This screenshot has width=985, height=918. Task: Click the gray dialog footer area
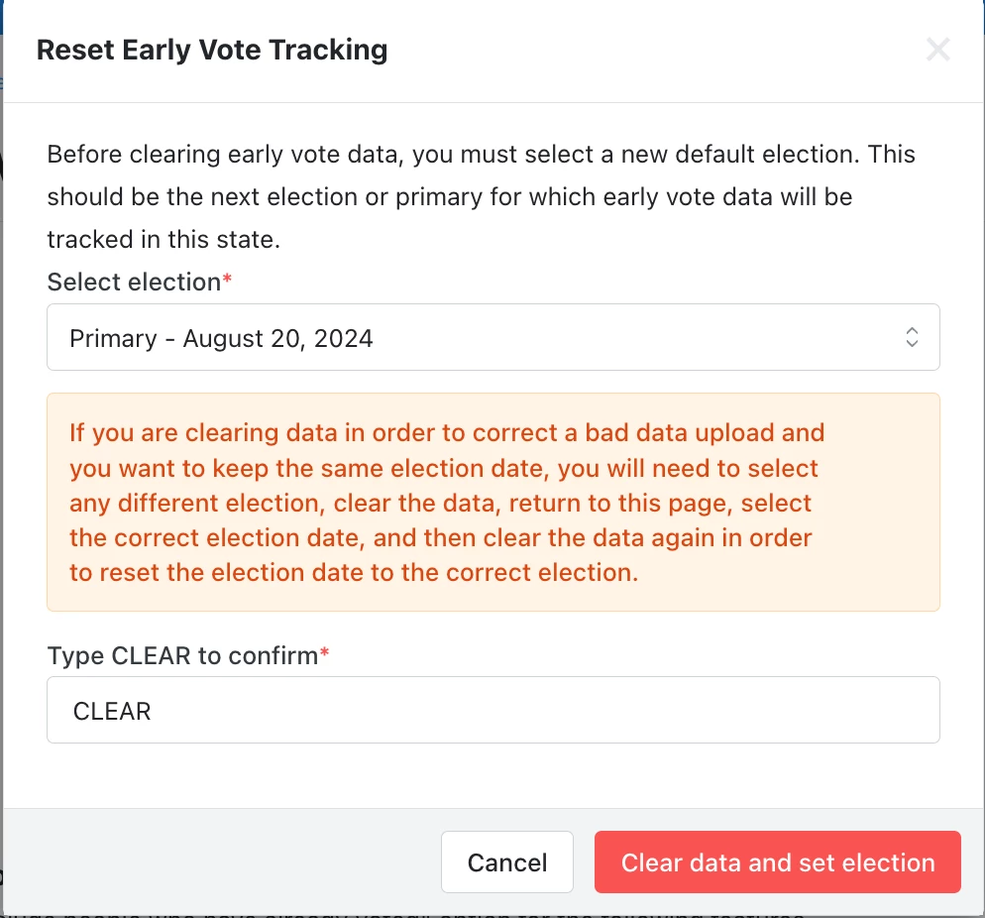218,862
